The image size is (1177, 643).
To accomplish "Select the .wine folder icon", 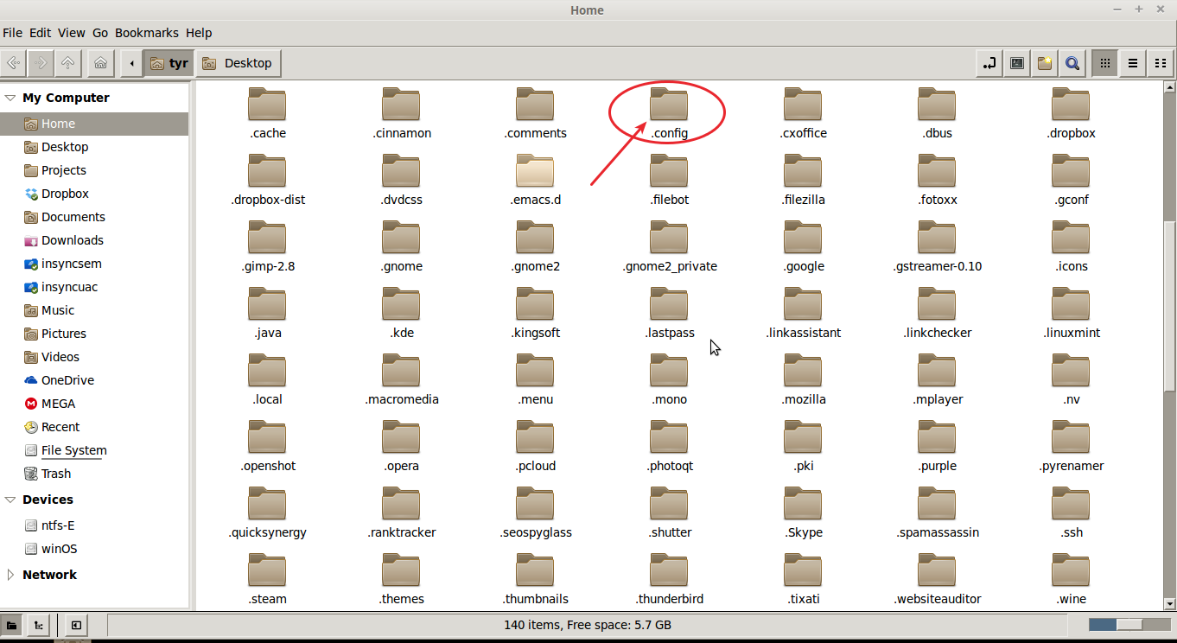I will [1071, 570].
